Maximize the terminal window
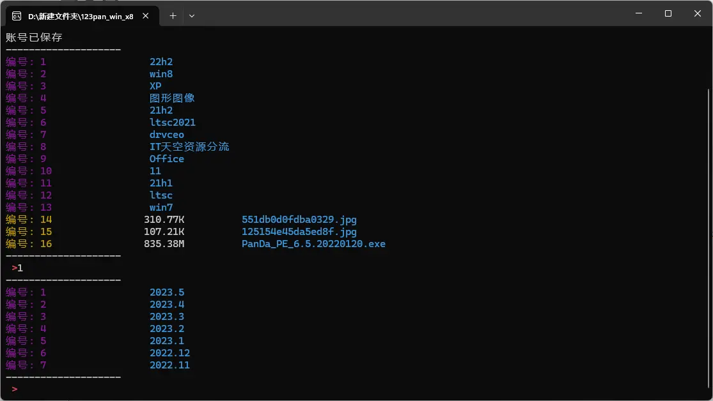The image size is (713, 401). [668, 13]
